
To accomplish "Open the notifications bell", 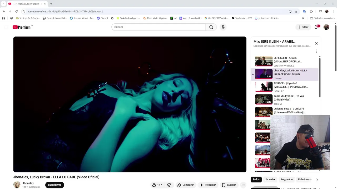I will point(316,27).
